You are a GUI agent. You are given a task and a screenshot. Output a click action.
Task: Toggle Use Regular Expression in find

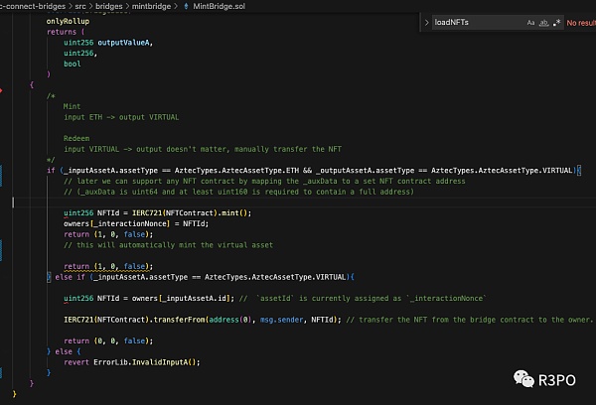(x=557, y=21)
